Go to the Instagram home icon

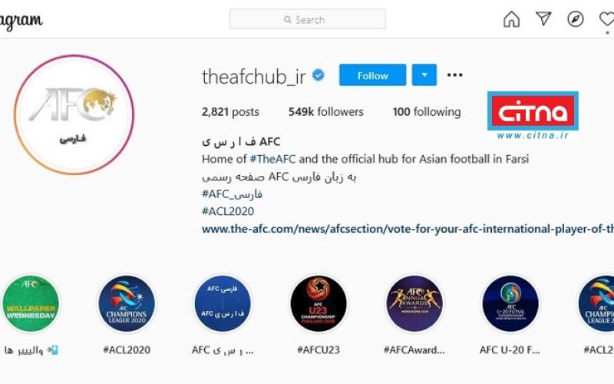pyautogui.click(x=511, y=19)
